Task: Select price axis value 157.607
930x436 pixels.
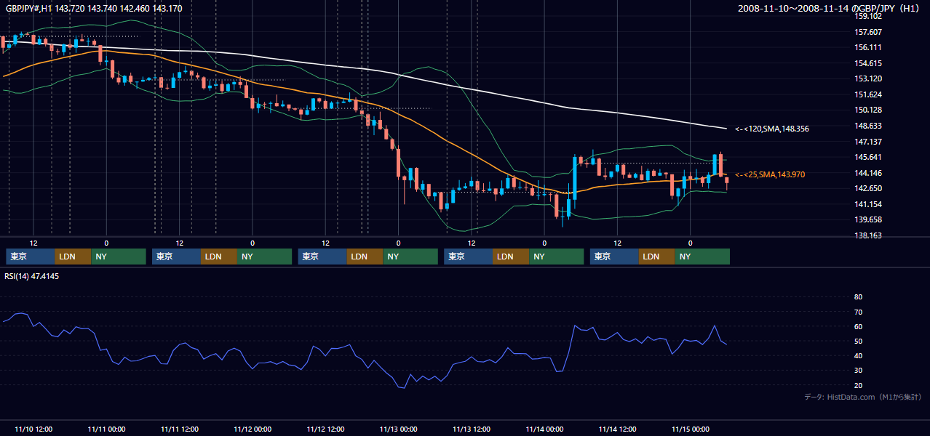Action: pyautogui.click(x=869, y=32)
